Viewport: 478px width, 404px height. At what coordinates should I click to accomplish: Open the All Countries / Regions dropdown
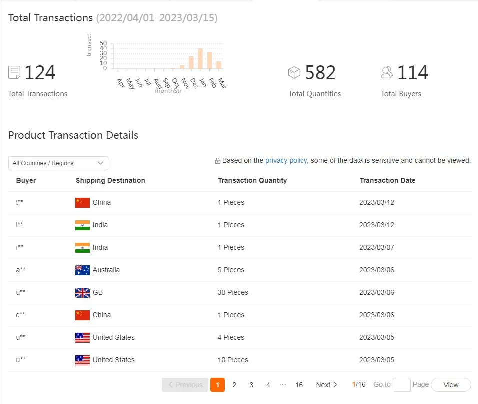[58, 163]
